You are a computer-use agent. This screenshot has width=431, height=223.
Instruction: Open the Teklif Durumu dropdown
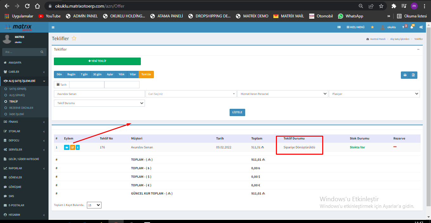click(99, 103)
